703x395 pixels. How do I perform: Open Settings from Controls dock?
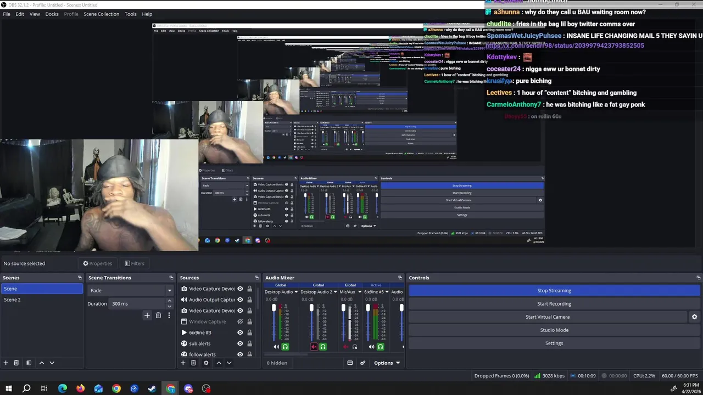coord(554,343)
